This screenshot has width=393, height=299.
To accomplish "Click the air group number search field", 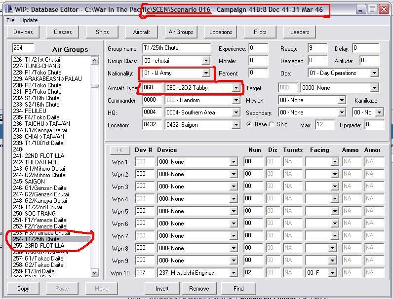I will [23, 48].
